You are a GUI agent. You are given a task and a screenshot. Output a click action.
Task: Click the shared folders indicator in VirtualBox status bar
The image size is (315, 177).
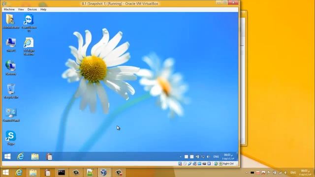pos(199,164)
